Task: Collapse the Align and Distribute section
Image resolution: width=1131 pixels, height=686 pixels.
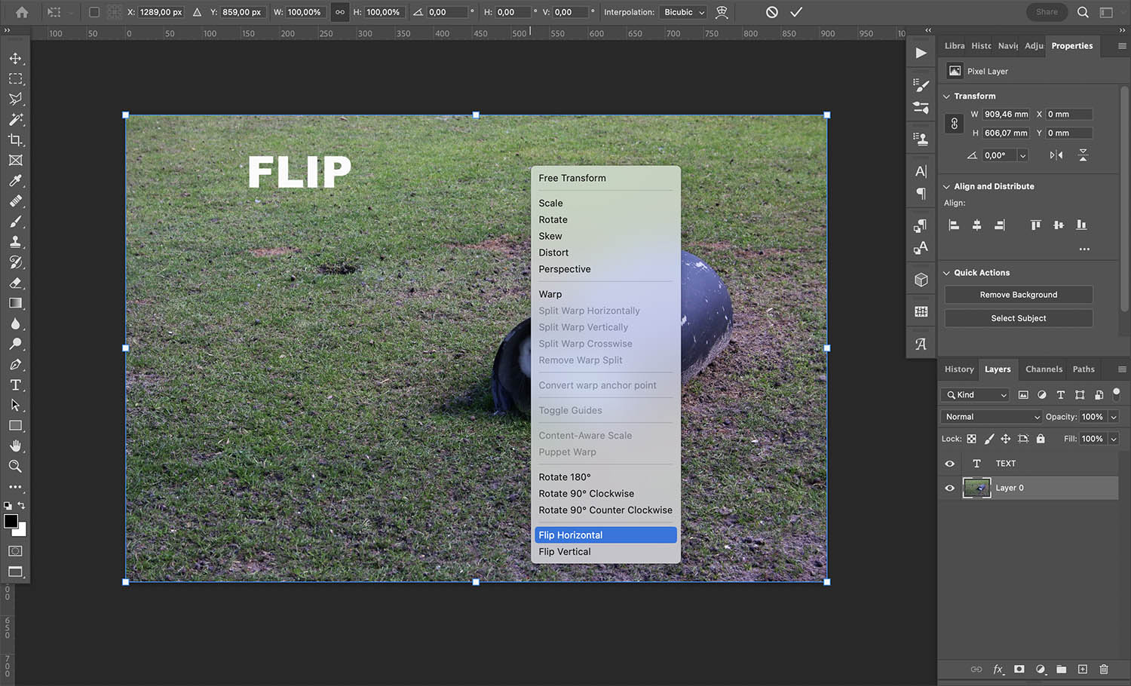Action: pos(947,185)
